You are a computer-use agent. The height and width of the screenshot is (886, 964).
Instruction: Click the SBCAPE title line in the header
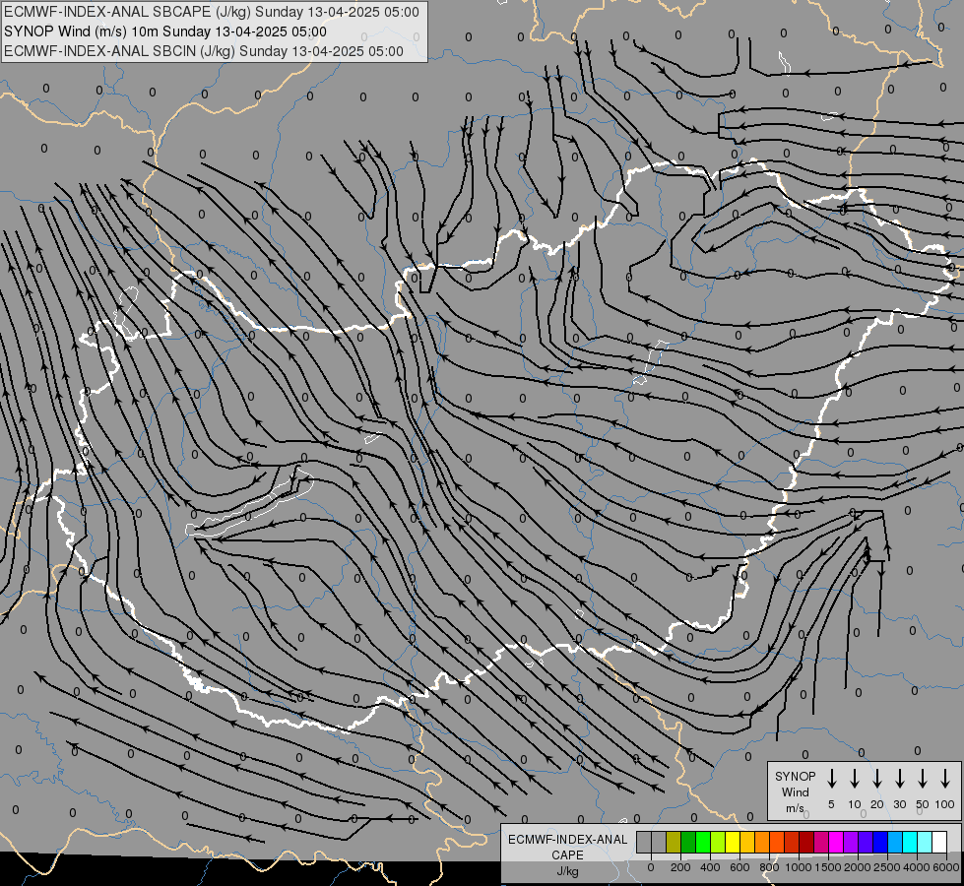pos(212,12)
